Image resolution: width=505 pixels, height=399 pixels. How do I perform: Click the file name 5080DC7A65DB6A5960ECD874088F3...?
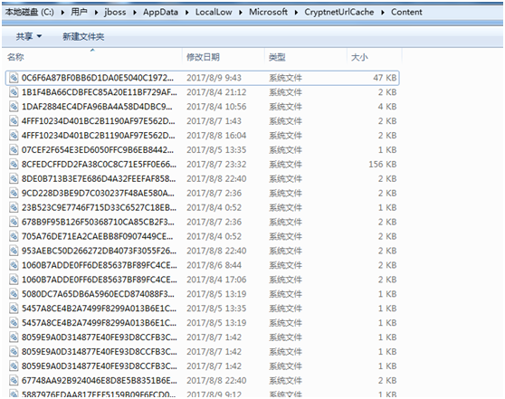(99, 294)
